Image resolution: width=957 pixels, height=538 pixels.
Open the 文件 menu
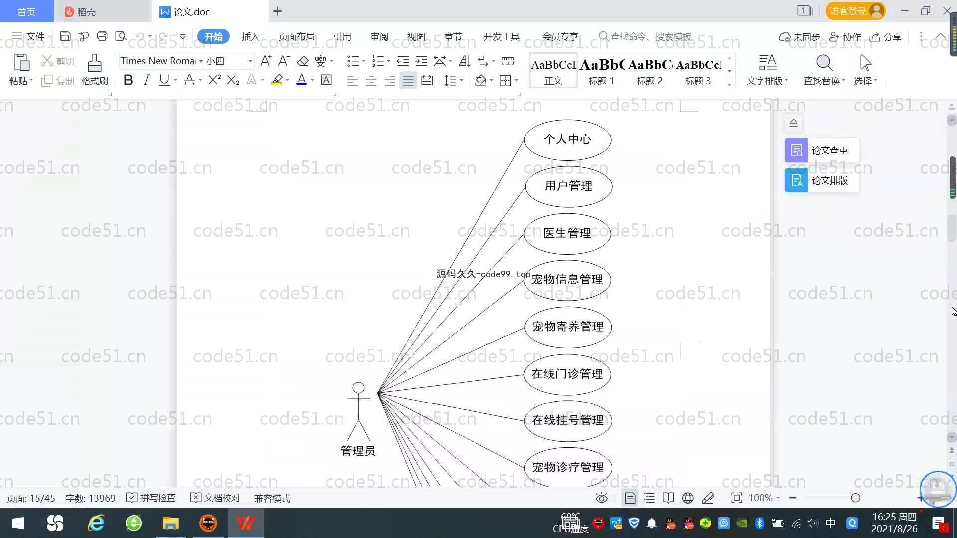pyautogui.click(x=28, y=36)
